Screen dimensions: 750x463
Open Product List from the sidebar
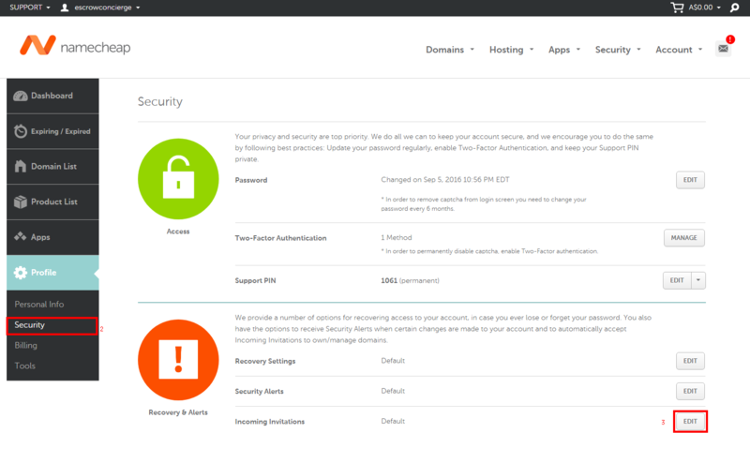coord(52,202)
